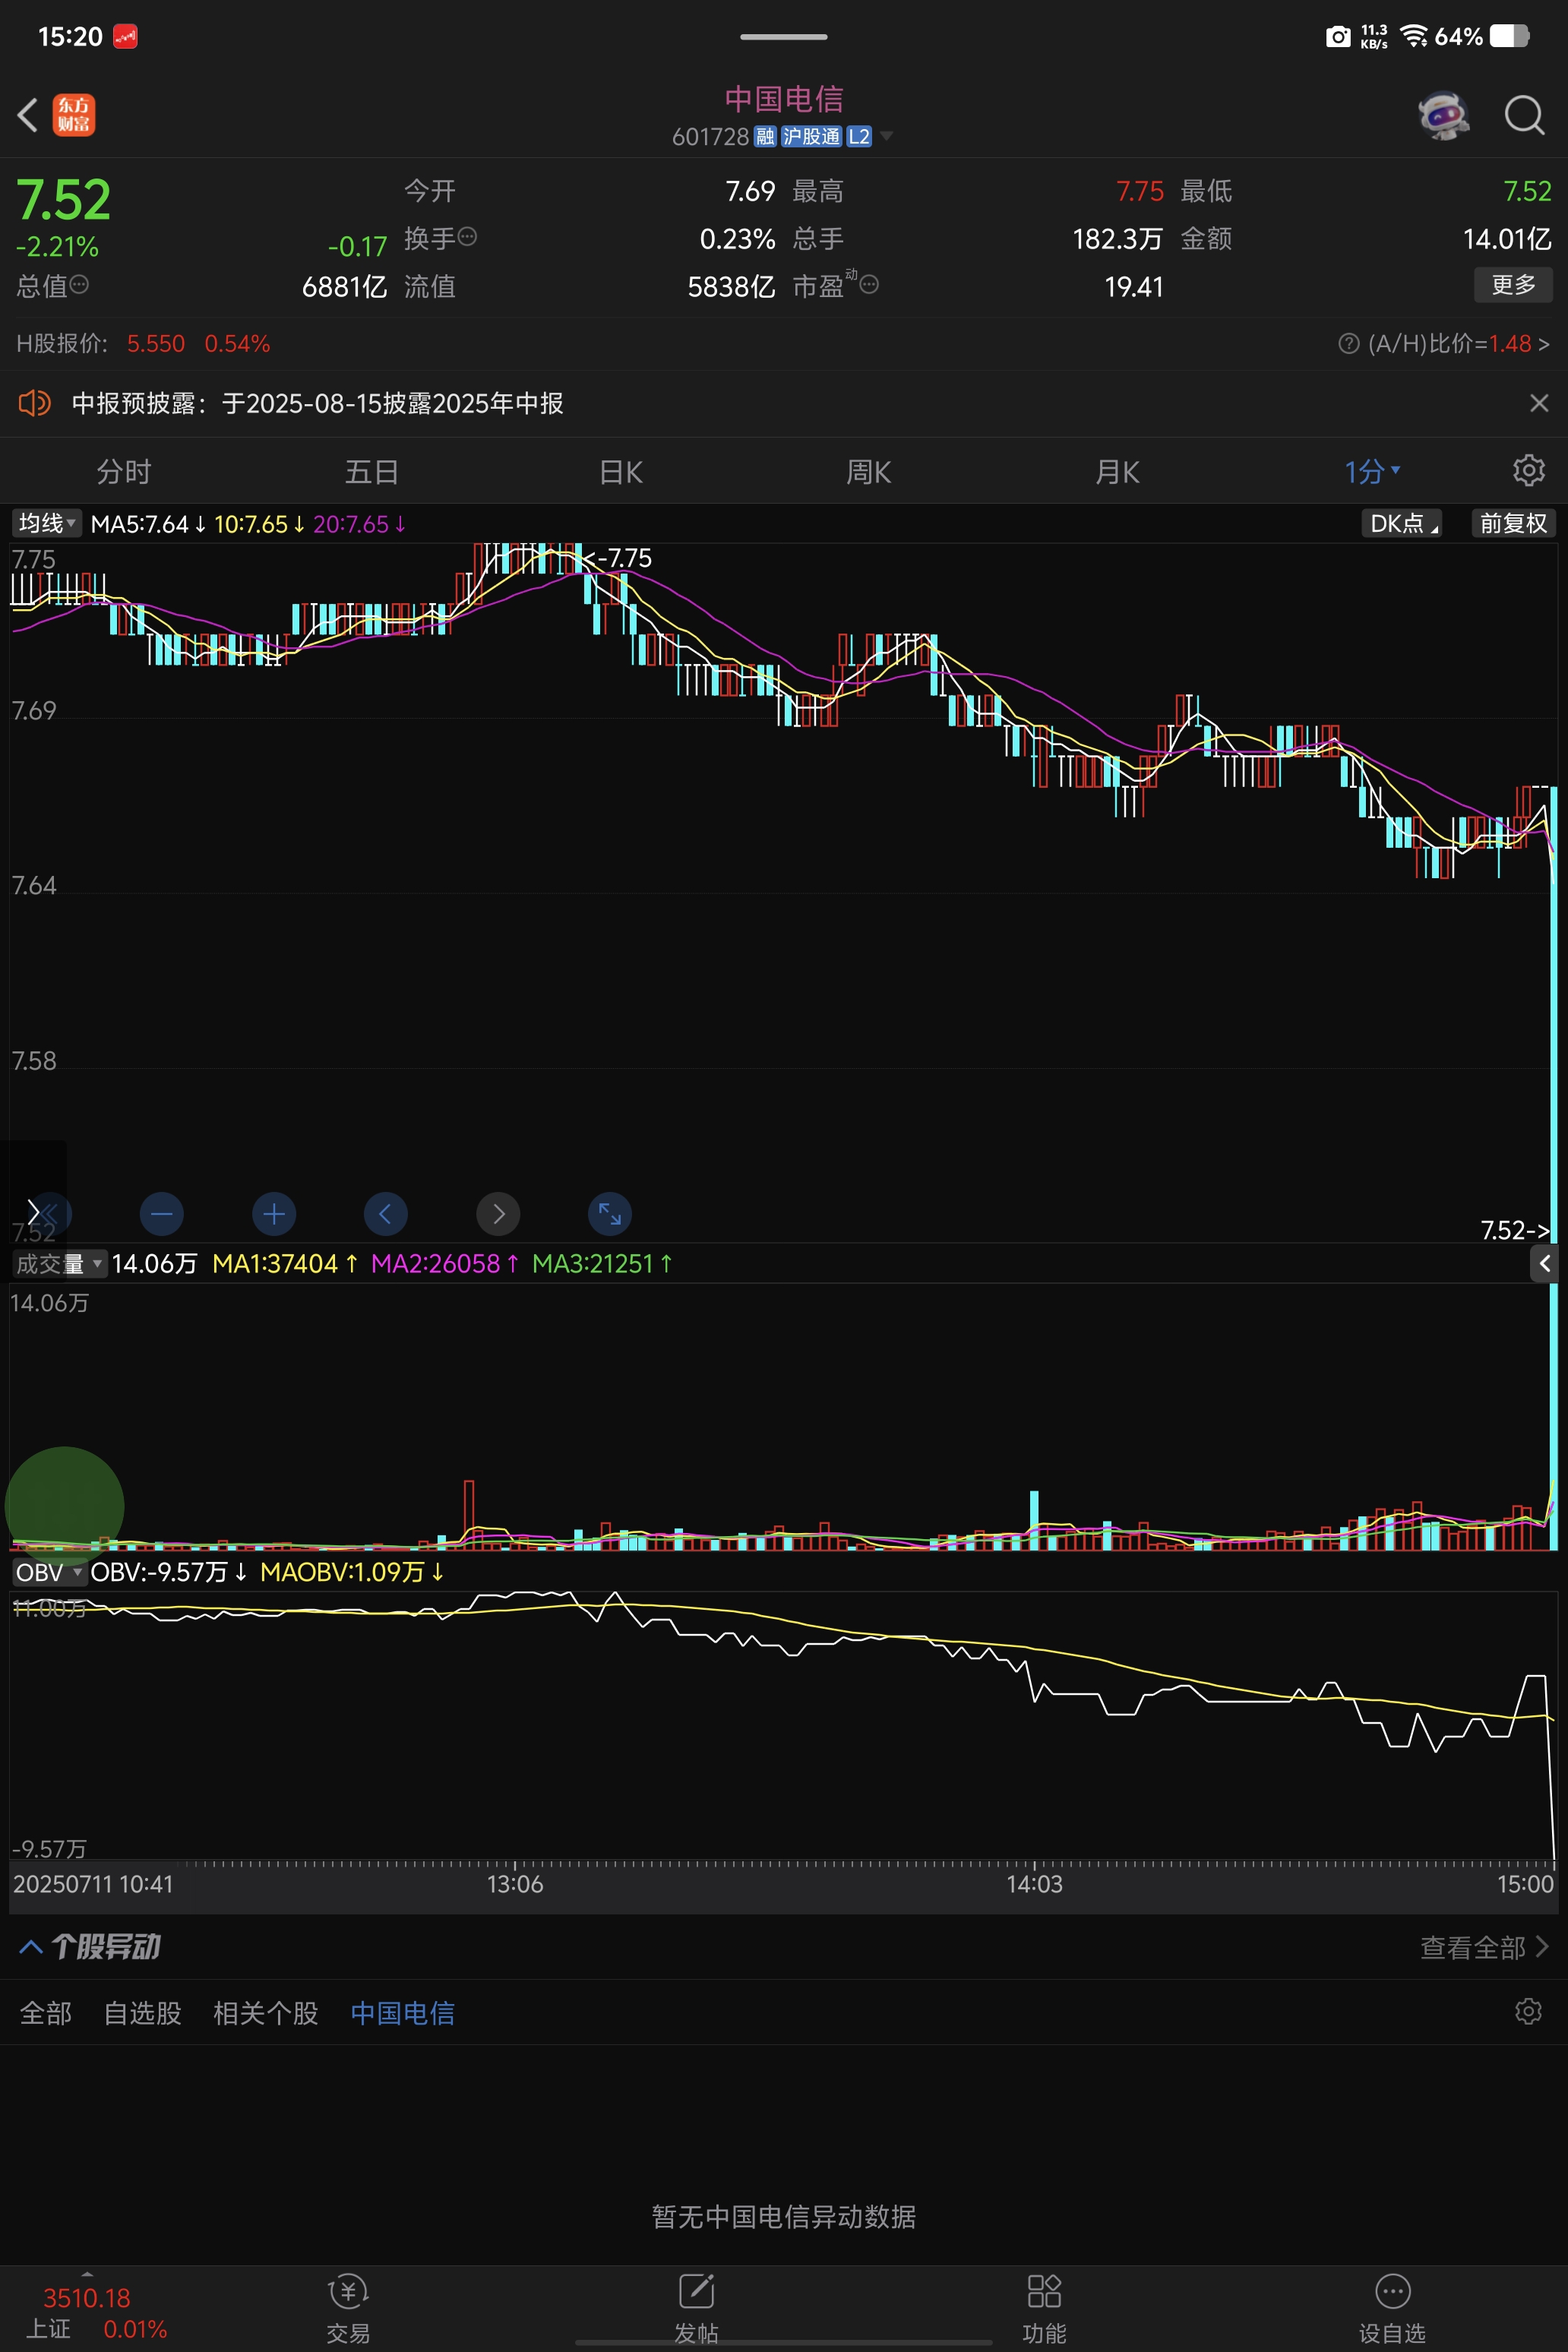Tap the A/H比价 help icon
This screenshot has height=2352, width=1568.
point(1348,344)
